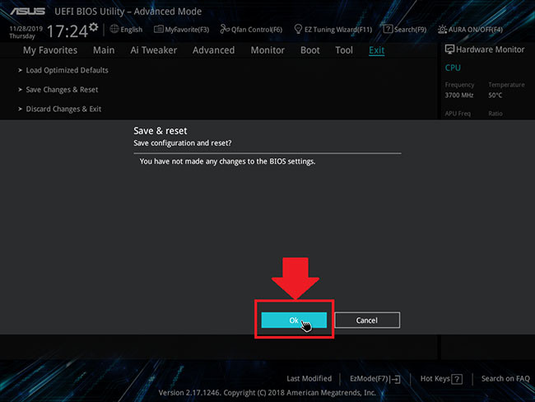Screen dimensions: 535x402
Task: Select Discard Changes & Exit
Action: point(63,110)
